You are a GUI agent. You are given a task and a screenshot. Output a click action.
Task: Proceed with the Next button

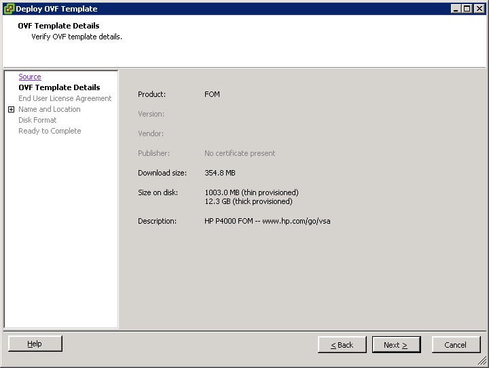pos(397,345)
